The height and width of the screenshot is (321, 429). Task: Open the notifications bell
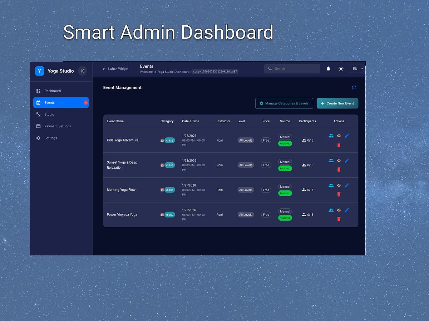point(328,69)
